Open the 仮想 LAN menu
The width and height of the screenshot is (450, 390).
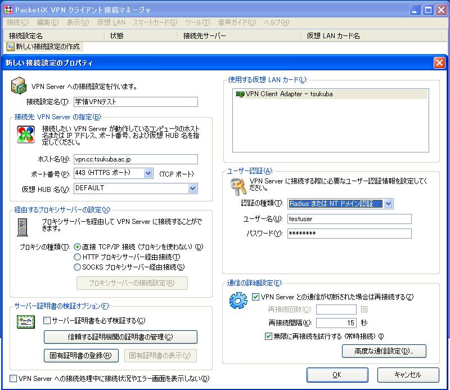click(x=111, y=22)
